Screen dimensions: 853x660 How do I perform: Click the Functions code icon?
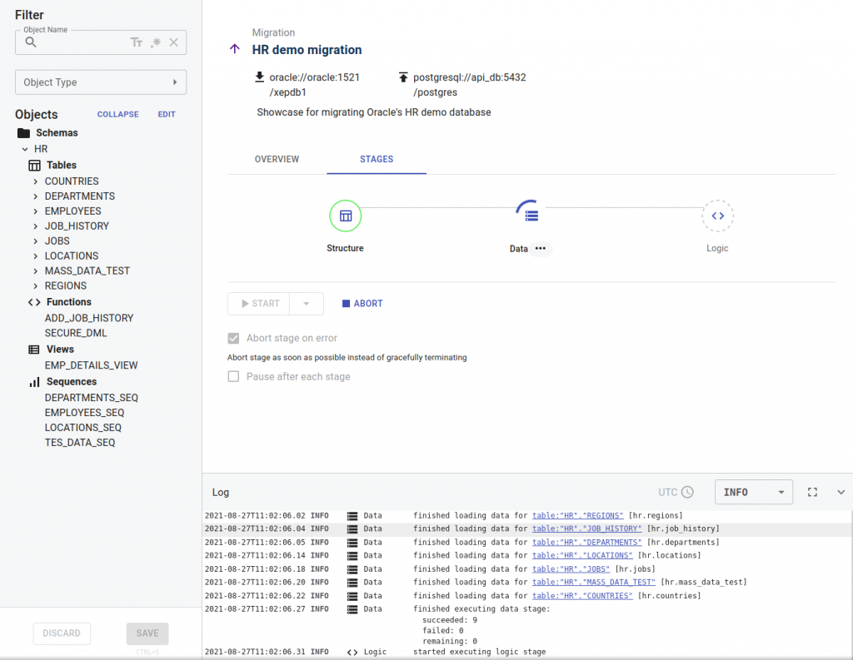coord(34,302)
